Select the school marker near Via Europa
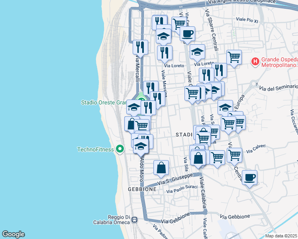Screen dimensions: 298x239 coord(225,107)
